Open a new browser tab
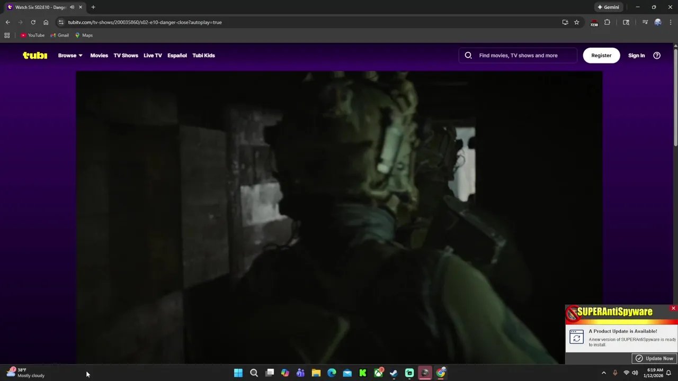The height and width of the screenshot is (381, 678). [93, 7]
